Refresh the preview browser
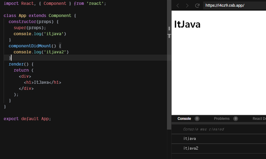The width and height of the screenshot is (266, 159). (x=197, y=5)
